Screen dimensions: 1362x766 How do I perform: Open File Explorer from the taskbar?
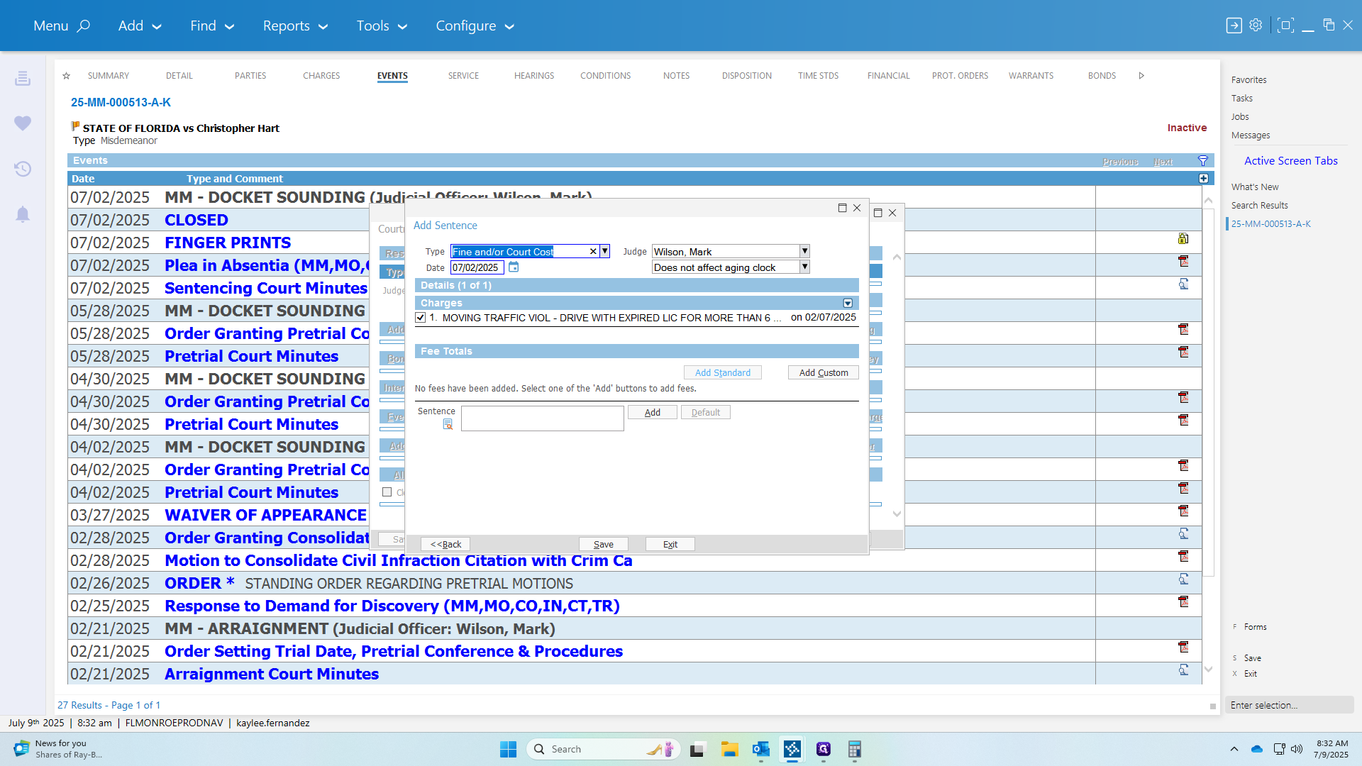coord(730,749)
